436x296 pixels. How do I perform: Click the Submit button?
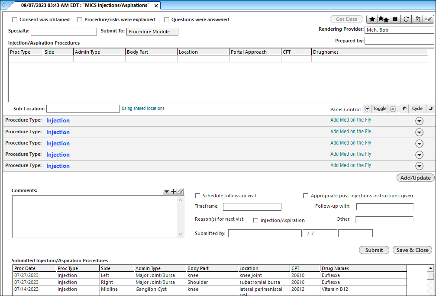click(x=374, y=250)
